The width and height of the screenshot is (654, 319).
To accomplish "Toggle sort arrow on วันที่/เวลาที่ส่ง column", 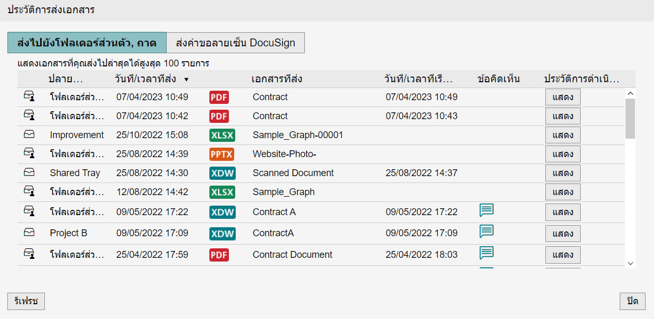I will [186, 80].
